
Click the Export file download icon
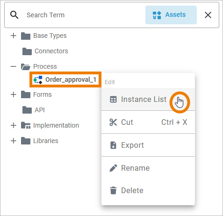[x=113, y=145]
